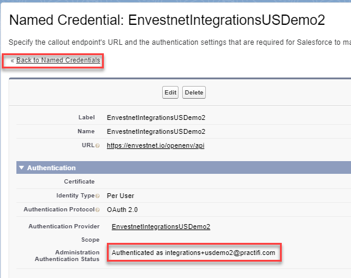Click the Name field value text

pos(156,131)
